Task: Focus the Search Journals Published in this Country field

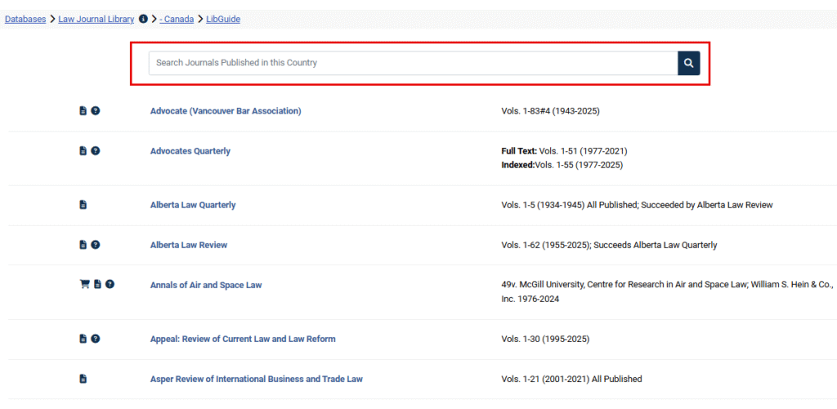Action: (412, 63)
